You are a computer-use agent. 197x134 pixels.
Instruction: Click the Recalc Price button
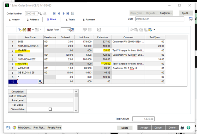click(x=54, y=128)
